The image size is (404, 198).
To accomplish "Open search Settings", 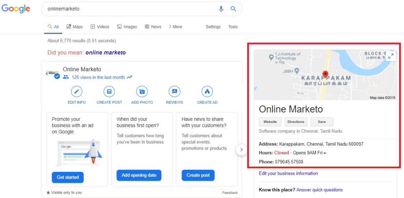I will point(213,27).
